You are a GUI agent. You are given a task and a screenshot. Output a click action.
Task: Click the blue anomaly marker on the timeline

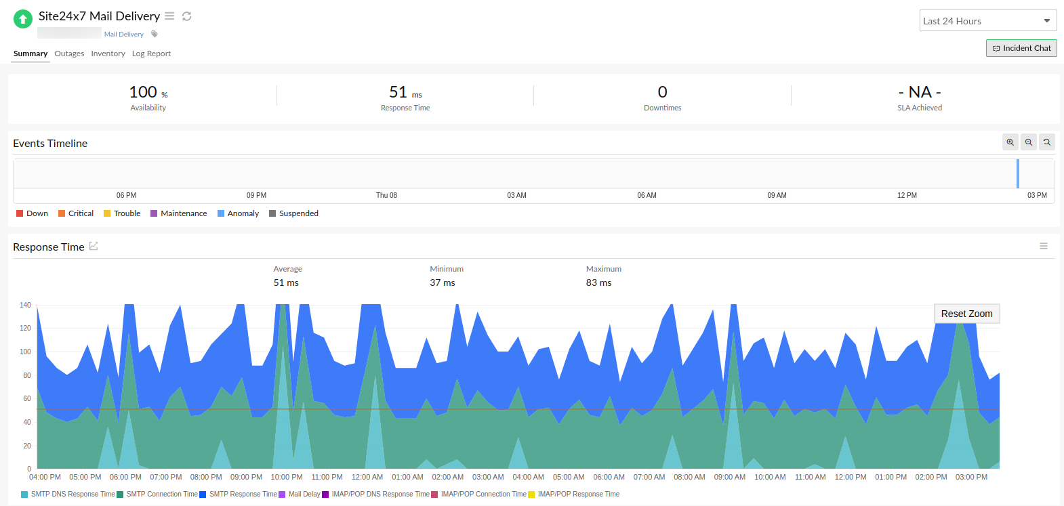pyautogui.click(x=1017, y=173)
